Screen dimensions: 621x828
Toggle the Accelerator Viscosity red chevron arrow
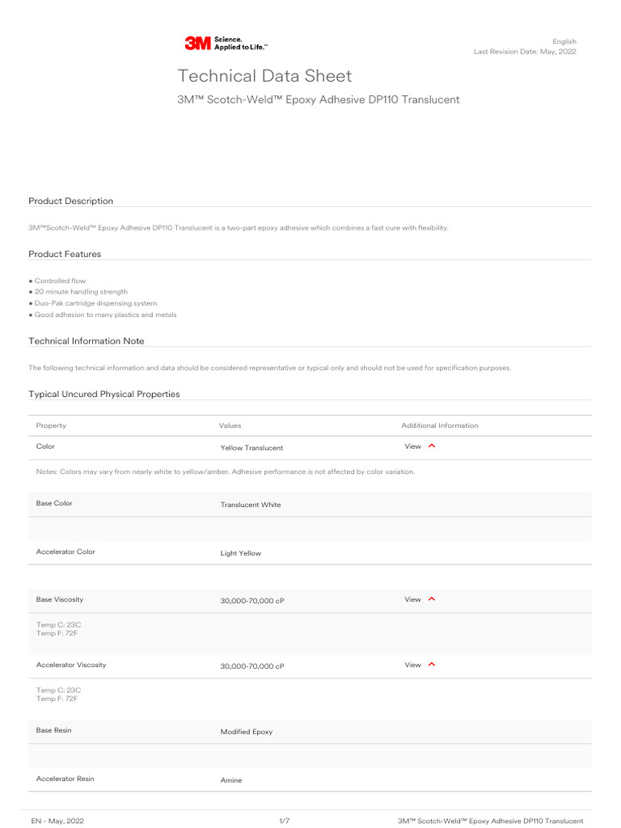point(432,665)
